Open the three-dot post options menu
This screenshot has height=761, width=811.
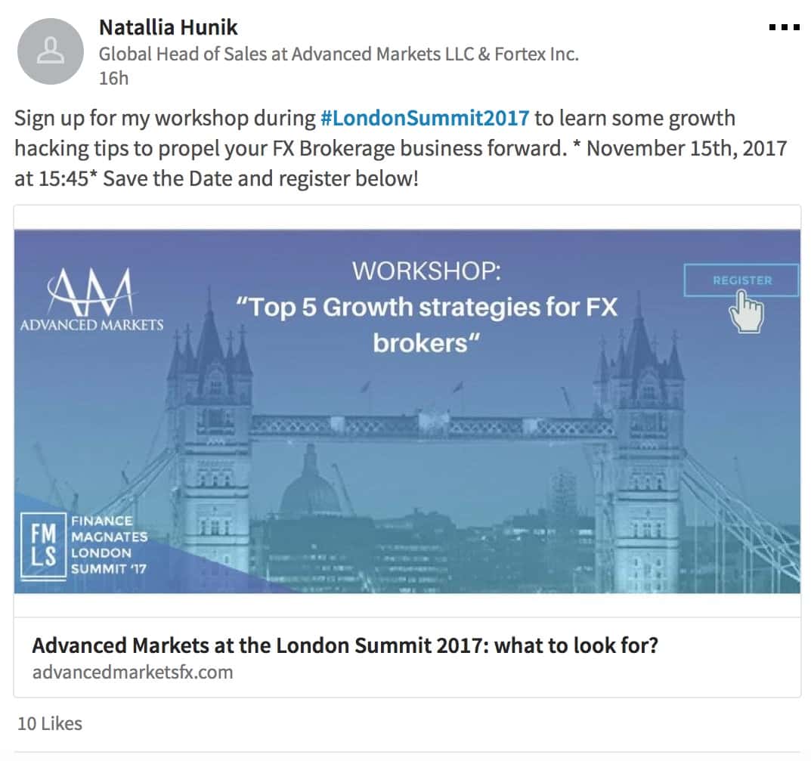click(784, 28)
